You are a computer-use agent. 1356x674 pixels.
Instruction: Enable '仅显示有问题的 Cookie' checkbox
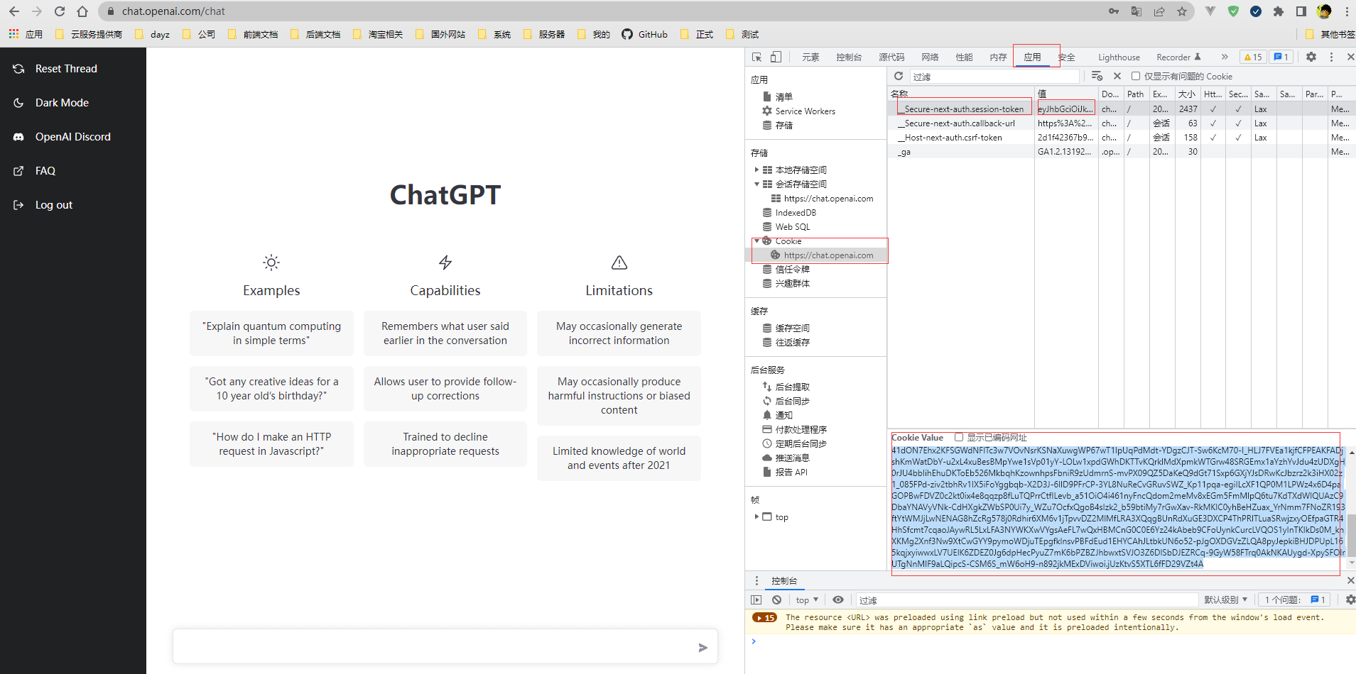[x=1136, y=76]
